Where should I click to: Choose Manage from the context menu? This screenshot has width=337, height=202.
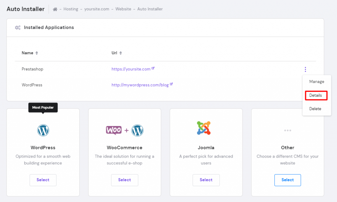[x=316, y=82]
